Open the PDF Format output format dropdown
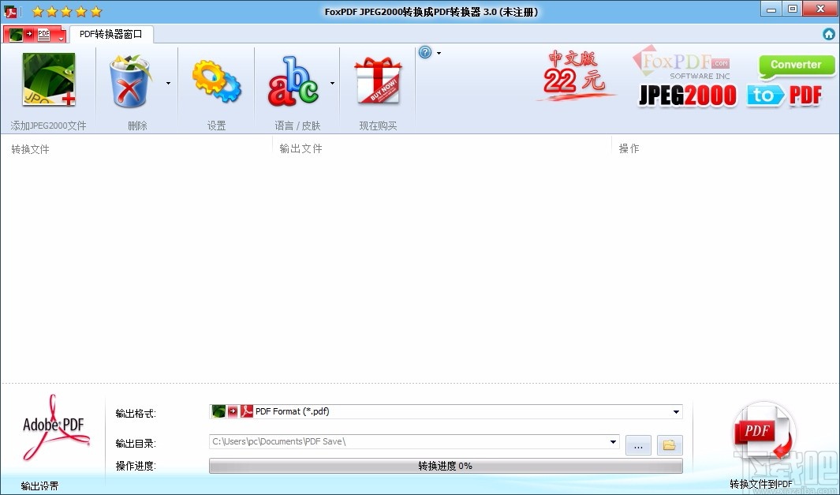 tap(675, 411)
